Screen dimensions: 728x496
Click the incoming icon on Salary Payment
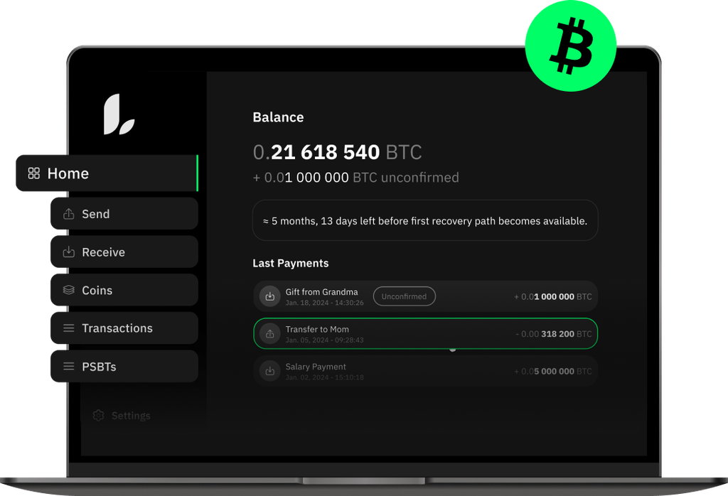pos(269,371)
